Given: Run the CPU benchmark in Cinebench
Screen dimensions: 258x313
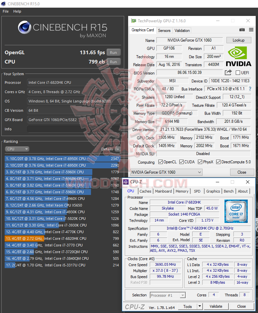Looking at the screenshot, I should (113, 62).
